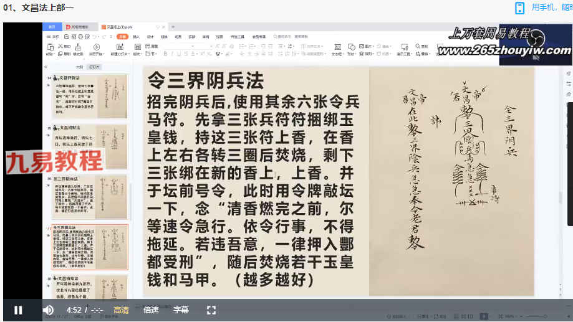573x322 pixels.
Task: Collapse the slide panel with left chevron
Action: (46, 67)
